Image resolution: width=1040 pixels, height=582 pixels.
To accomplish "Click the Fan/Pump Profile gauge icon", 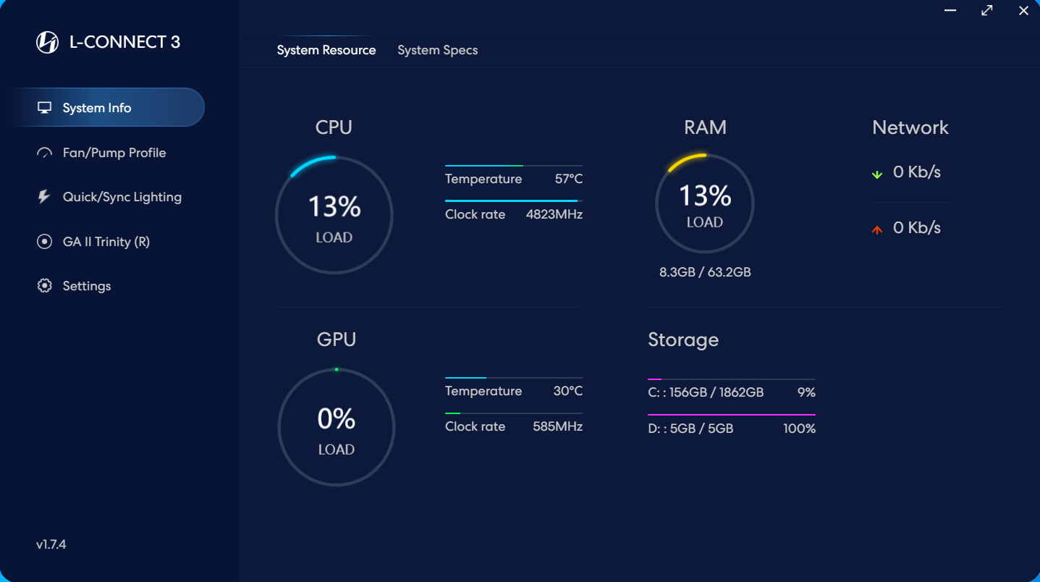I will pos(45,153).
